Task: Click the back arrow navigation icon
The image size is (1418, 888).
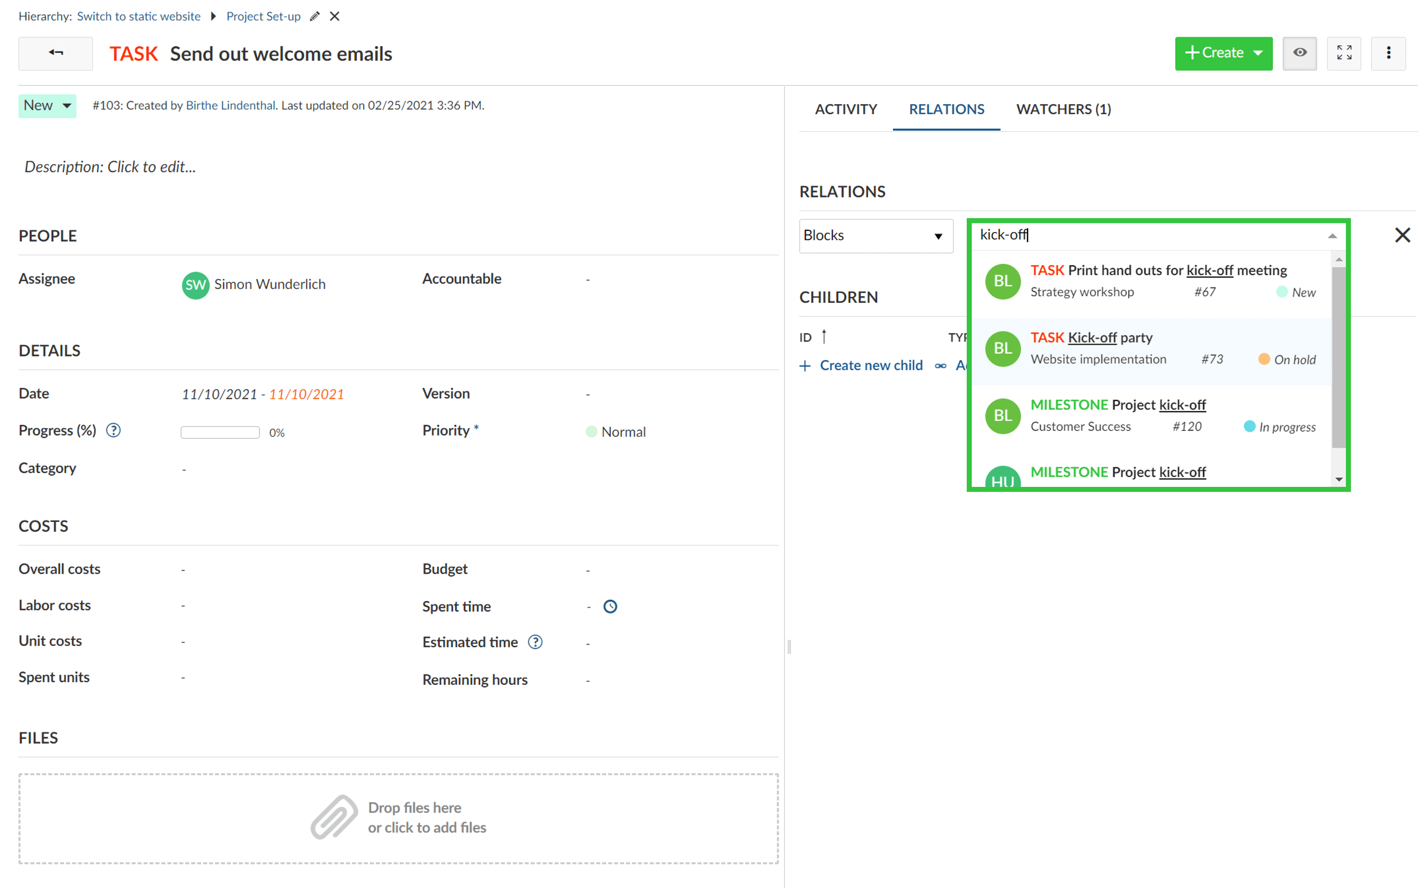Action: point(55,51)
